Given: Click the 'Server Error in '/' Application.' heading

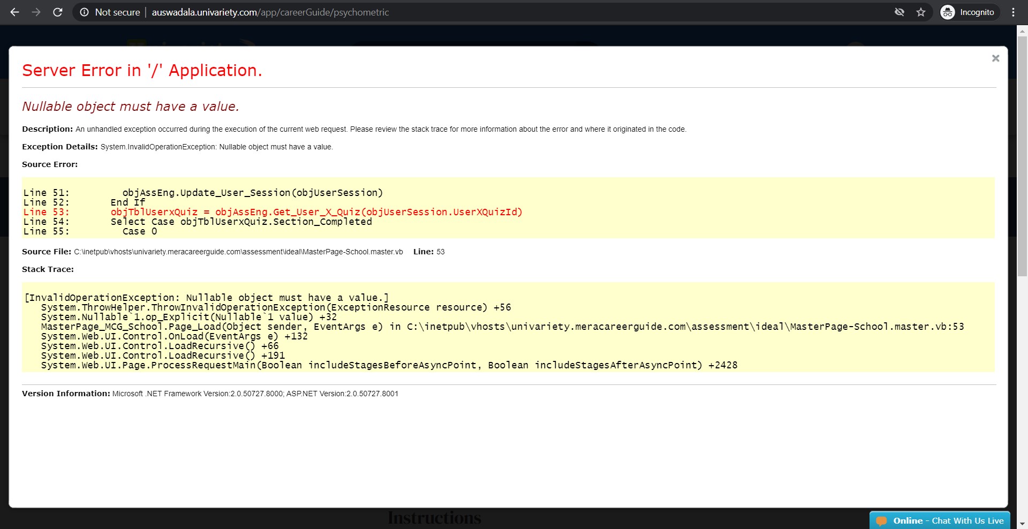Looking at the screenshot, I should (x=142, y=70).
